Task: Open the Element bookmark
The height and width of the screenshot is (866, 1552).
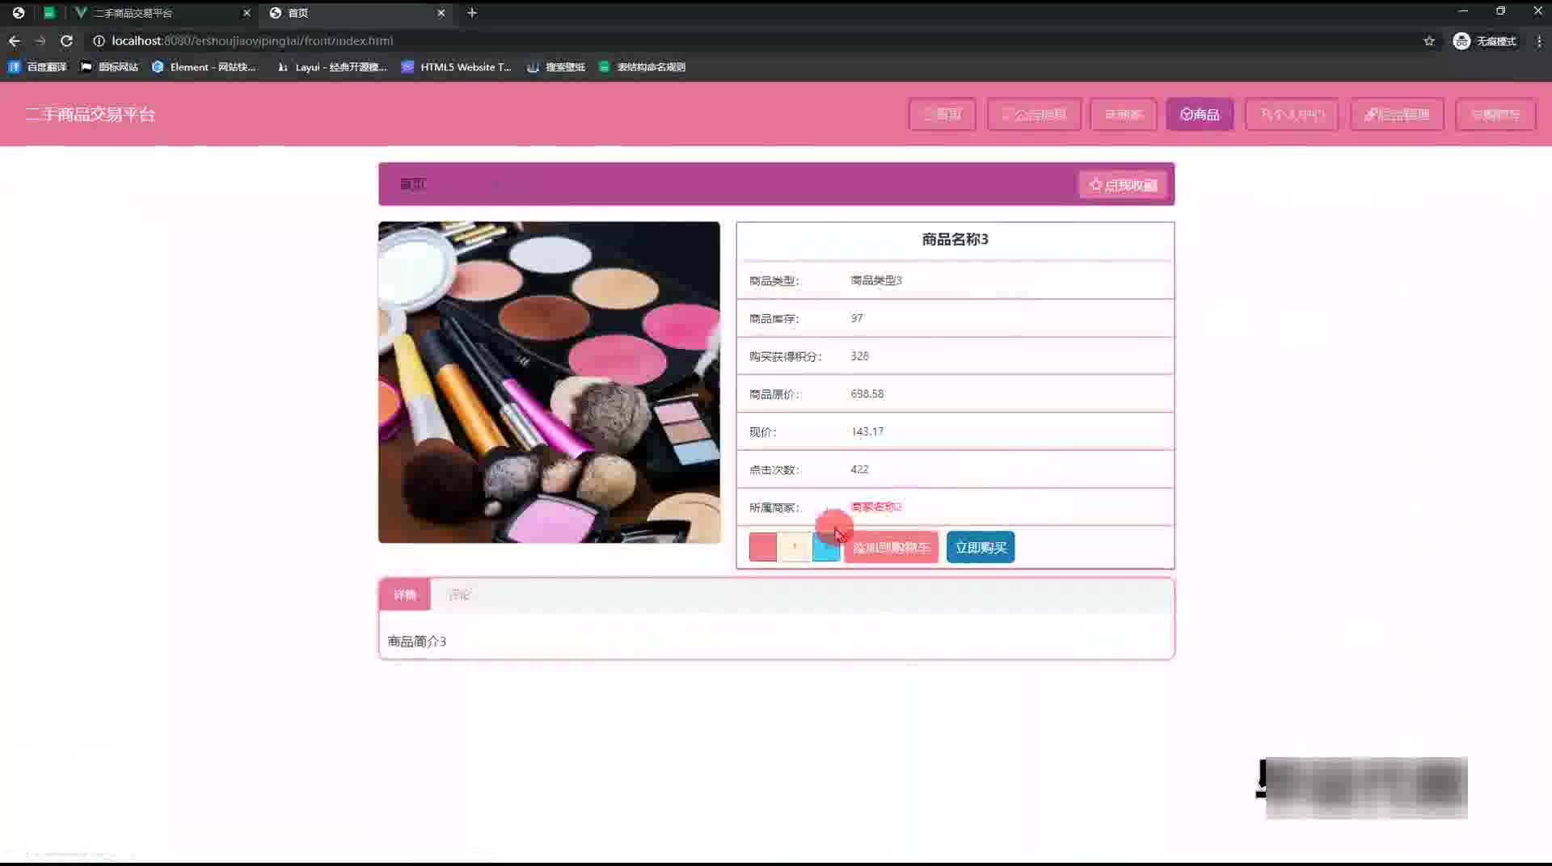Action: pos(204,67)
